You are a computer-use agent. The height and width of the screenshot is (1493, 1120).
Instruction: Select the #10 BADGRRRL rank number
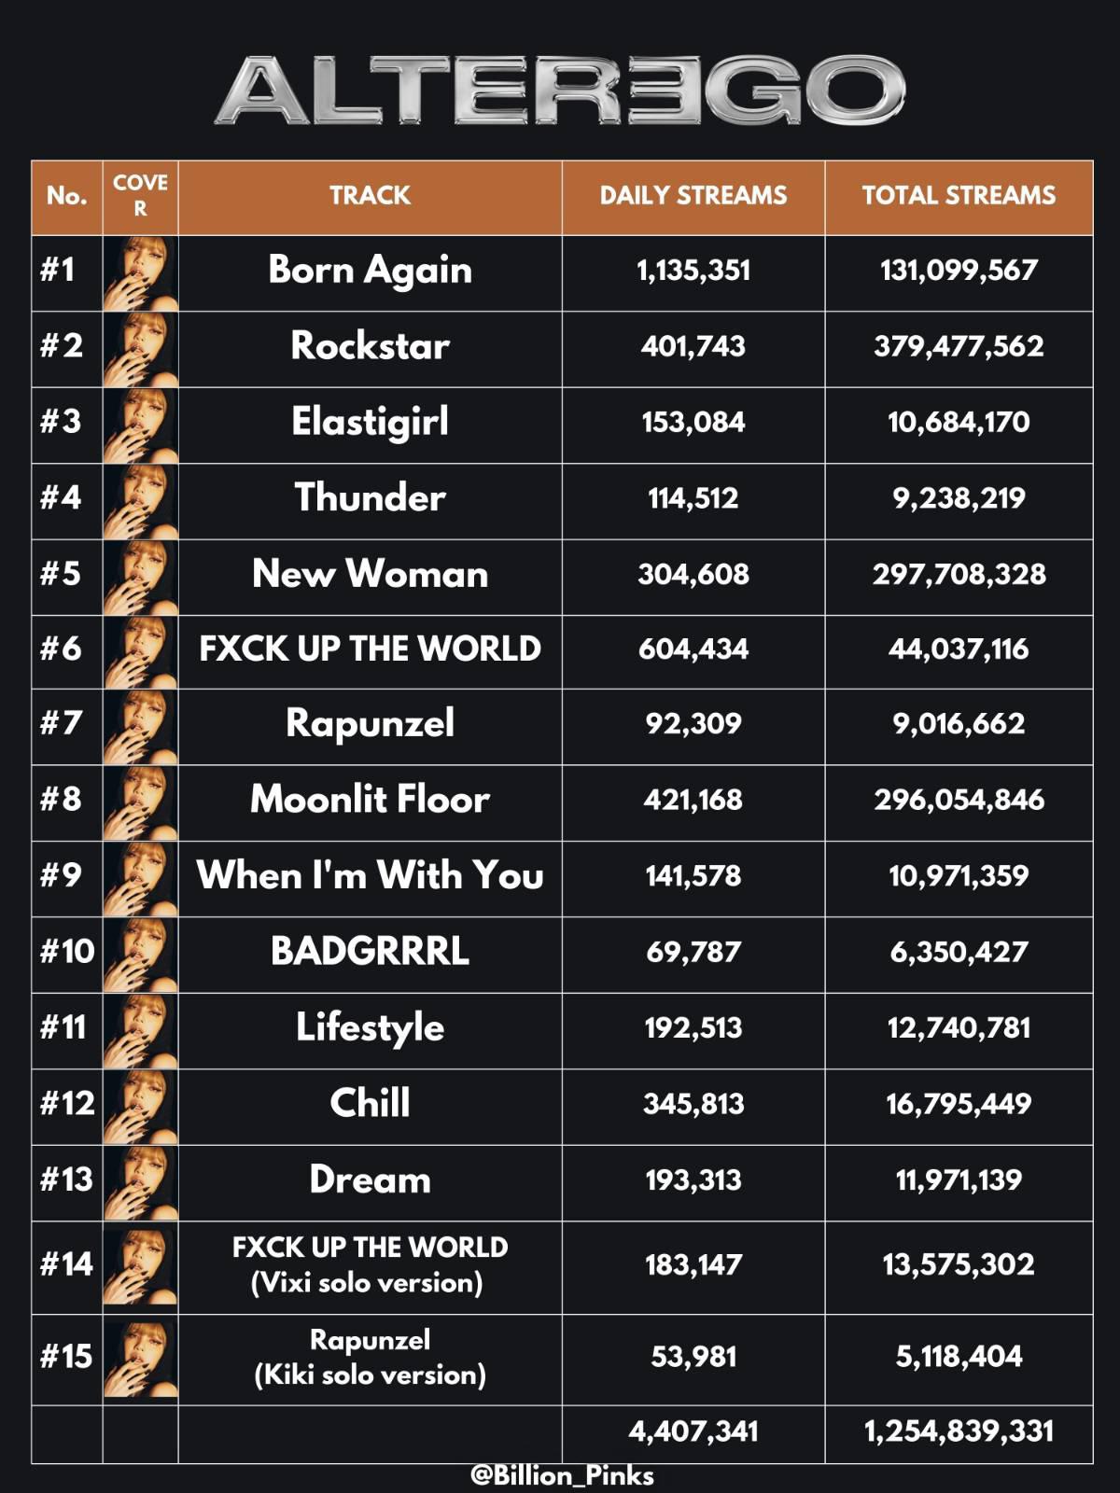pos(67,952)
